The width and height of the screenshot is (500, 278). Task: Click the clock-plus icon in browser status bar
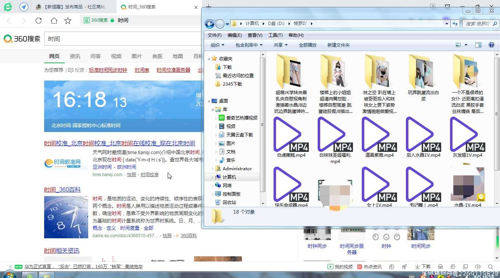click(x=392, y=267)
